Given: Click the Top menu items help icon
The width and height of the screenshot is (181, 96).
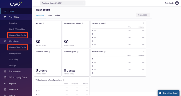Looking at the screenshot, I should pyautogui.click(x=105, y=52).
